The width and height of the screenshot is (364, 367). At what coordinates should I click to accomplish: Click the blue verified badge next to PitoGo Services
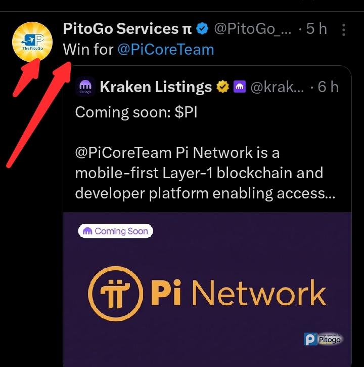coord(202,29)
